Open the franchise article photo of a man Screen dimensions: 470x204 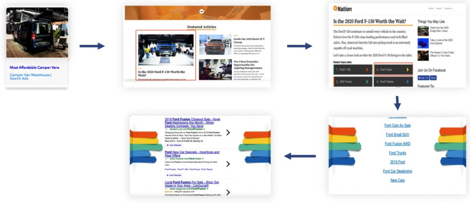point(215,69)
